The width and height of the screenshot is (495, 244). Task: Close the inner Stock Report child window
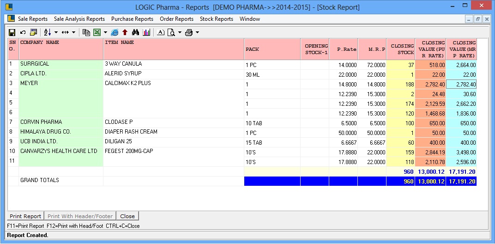[x=487, y=19]
